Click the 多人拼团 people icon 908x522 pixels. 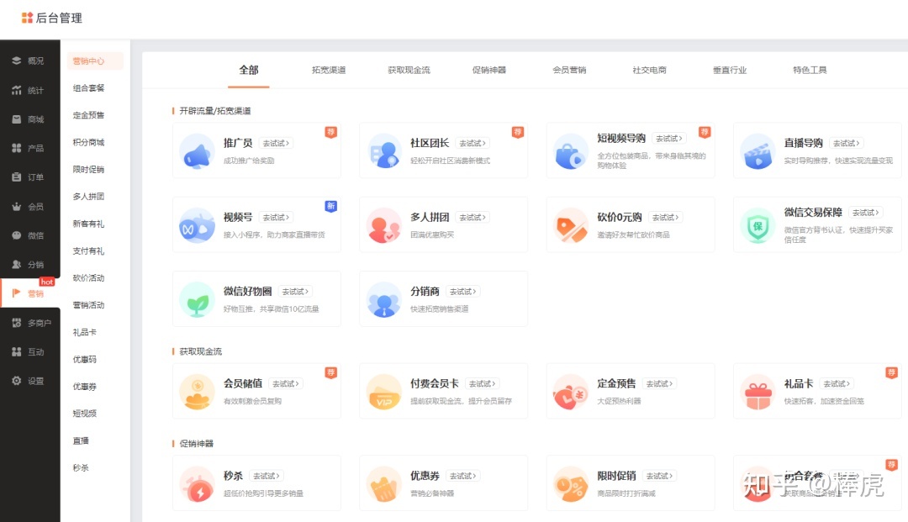pyautogui.click(x=384, y=226)
